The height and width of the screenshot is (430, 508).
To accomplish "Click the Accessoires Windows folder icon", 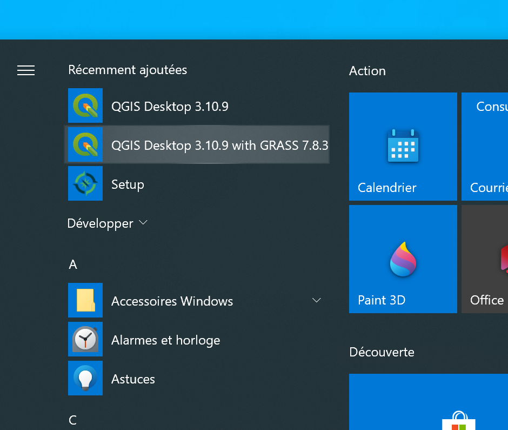I will pyautogui.click(x=85, y=301).
